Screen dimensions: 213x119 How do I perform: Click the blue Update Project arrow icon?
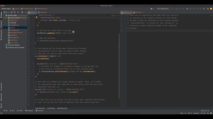pos(191,9)
